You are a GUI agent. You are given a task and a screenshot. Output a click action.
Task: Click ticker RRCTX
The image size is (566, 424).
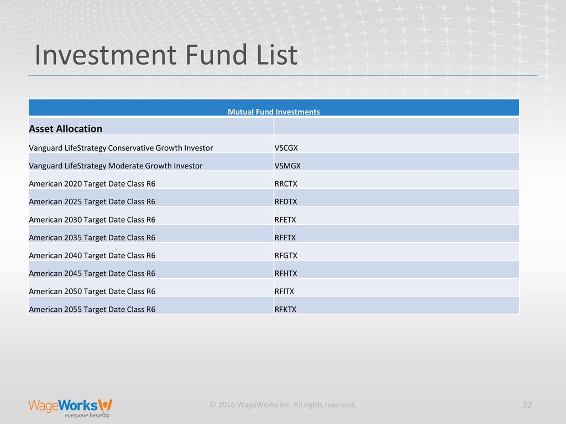(x=286, y=184)
